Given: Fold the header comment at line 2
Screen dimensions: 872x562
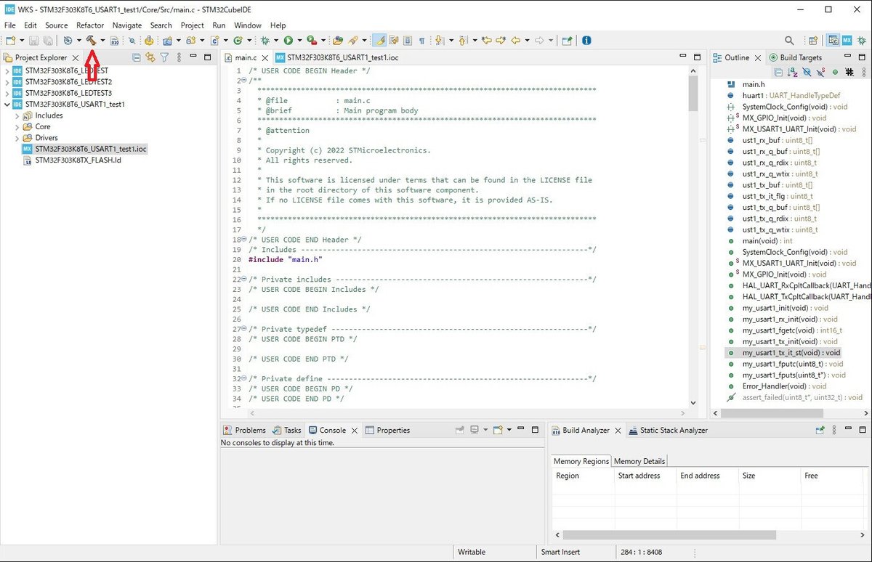Looking at the screenshot, I should coord(245,81).
